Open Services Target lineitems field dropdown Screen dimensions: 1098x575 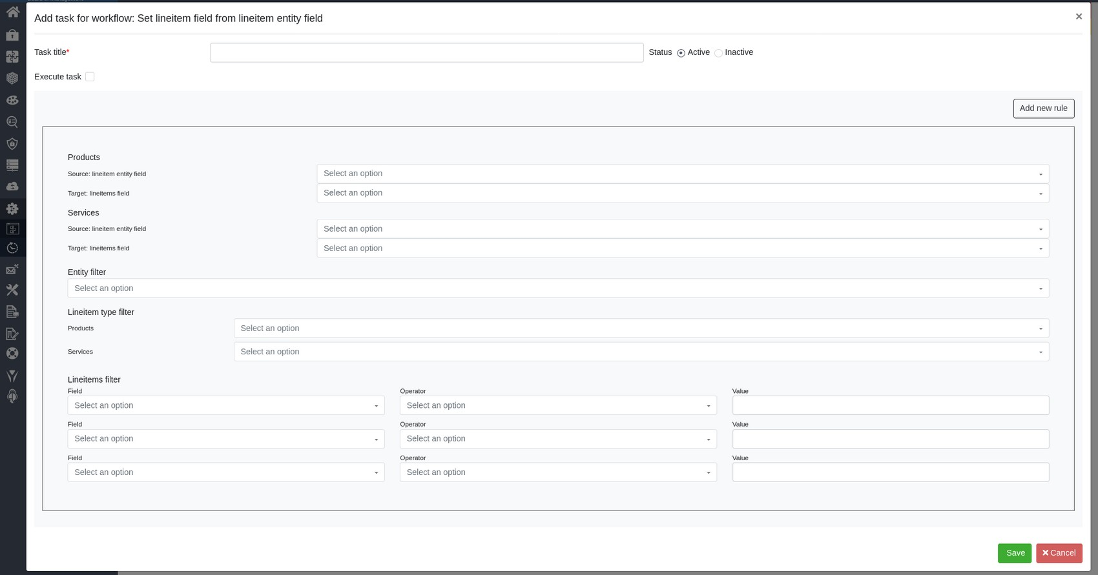[x=683, y=248]
